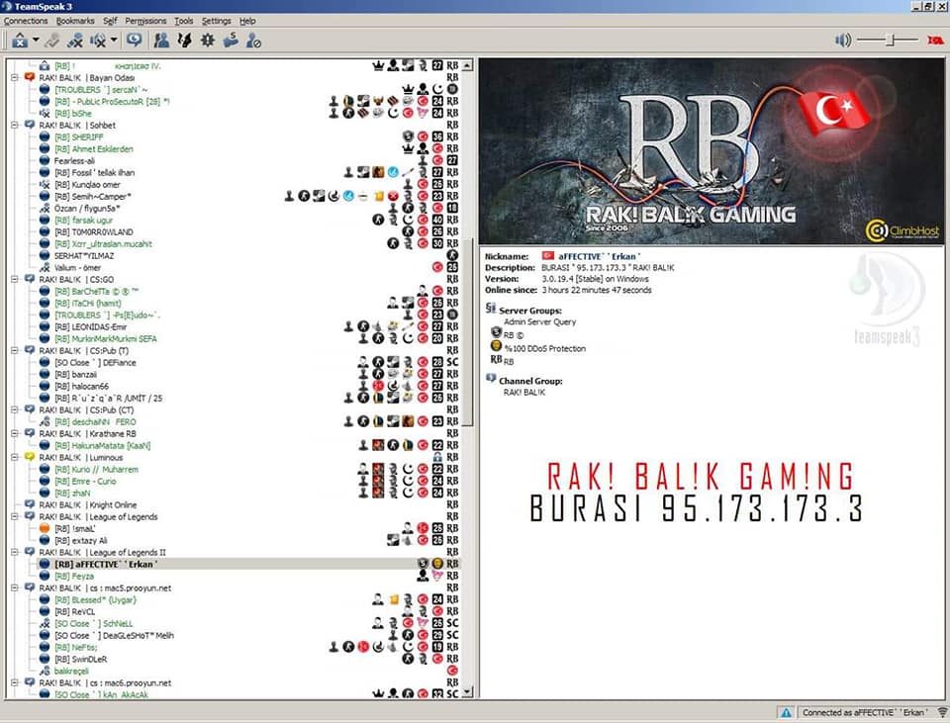Select user [RB] Feyza
Screen dimensions: 950x723
(x=74, y=576)
